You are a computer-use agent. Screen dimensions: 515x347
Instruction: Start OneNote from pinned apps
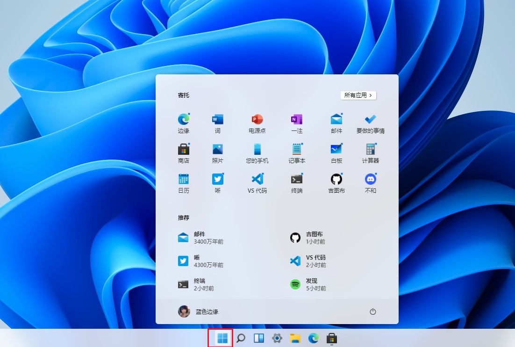(297, 123)
